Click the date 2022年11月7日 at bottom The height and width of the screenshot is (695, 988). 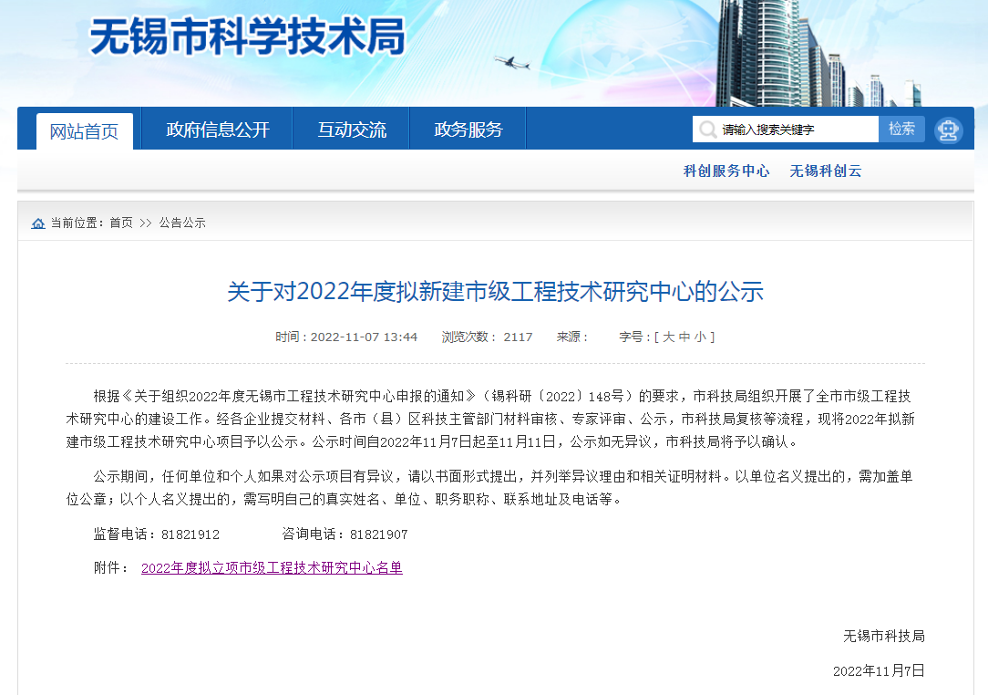click(x=879, y=670)
